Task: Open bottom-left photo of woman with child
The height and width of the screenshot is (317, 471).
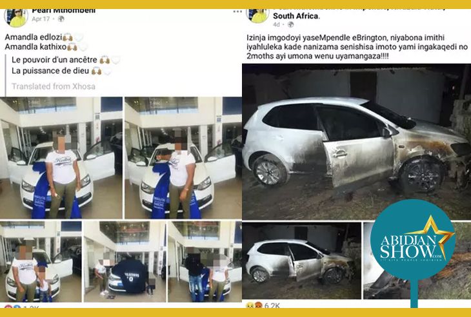Action: [x=41, y=262]
